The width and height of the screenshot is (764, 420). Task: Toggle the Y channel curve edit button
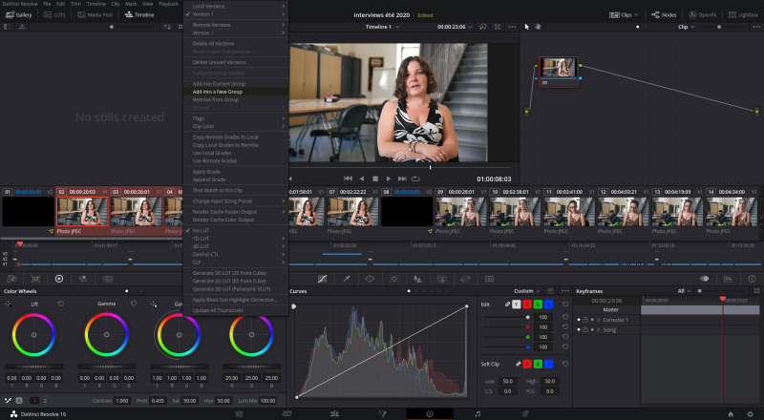pos(517,304)
